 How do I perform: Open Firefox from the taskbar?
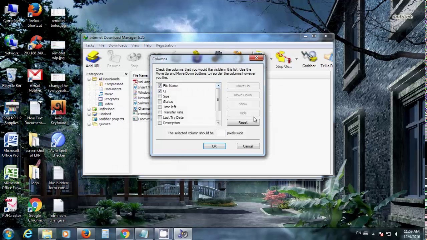86,234
